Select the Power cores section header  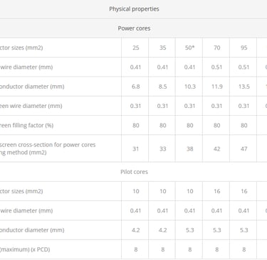[134, 28]
